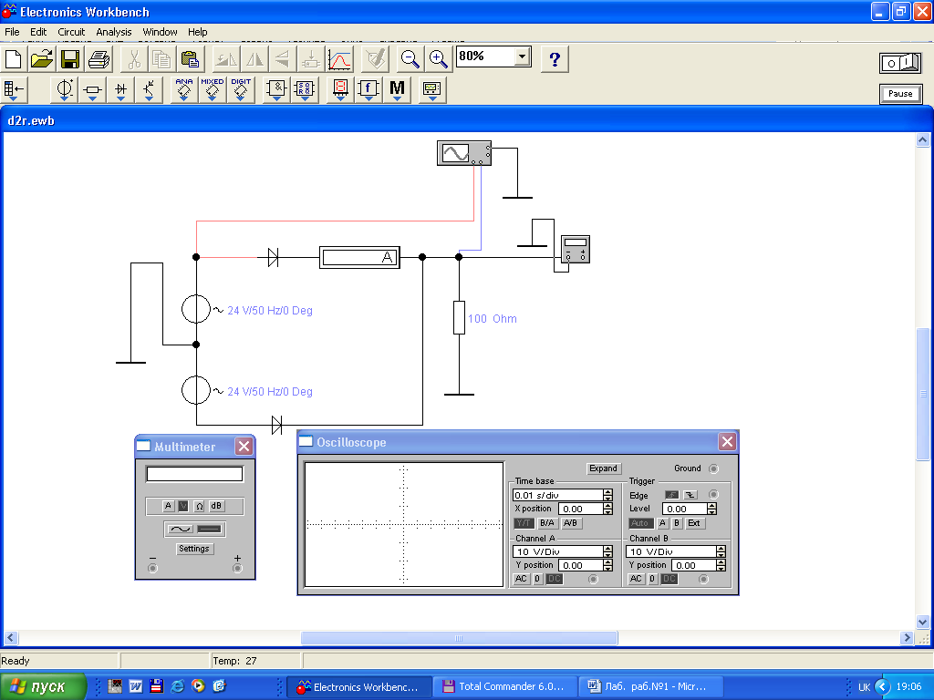The width and height of the screenshot is (934, 700).
Task: Open the Logic gates parts bin
Action: [276, 90]
